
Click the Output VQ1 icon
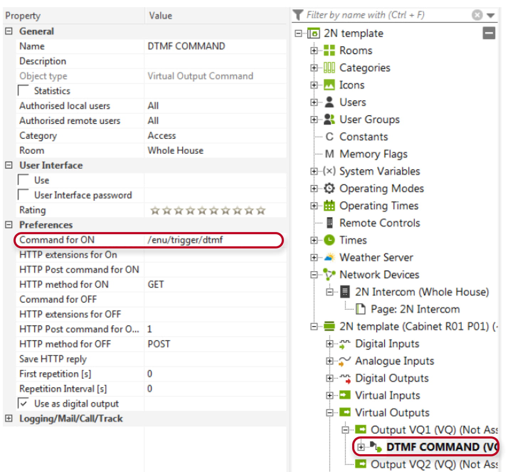[361, 429]
